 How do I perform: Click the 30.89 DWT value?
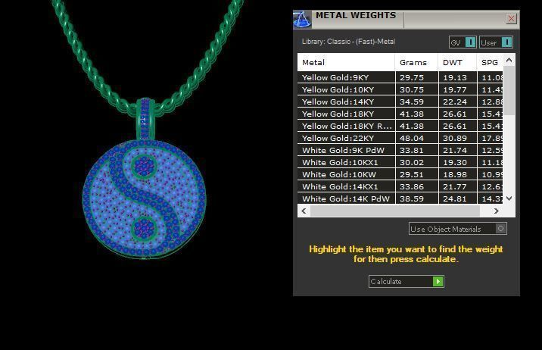(455, 138)
